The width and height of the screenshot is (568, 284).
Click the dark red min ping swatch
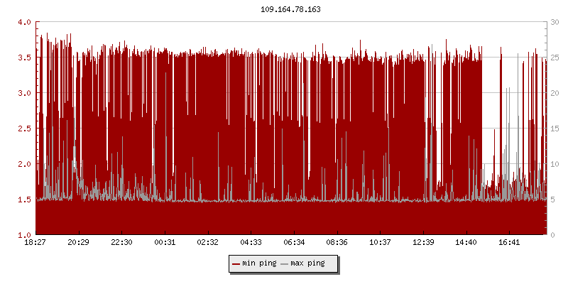236,263
